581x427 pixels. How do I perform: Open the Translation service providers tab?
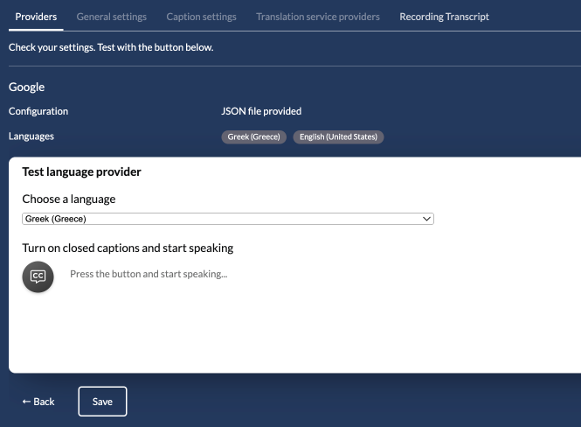318,17
